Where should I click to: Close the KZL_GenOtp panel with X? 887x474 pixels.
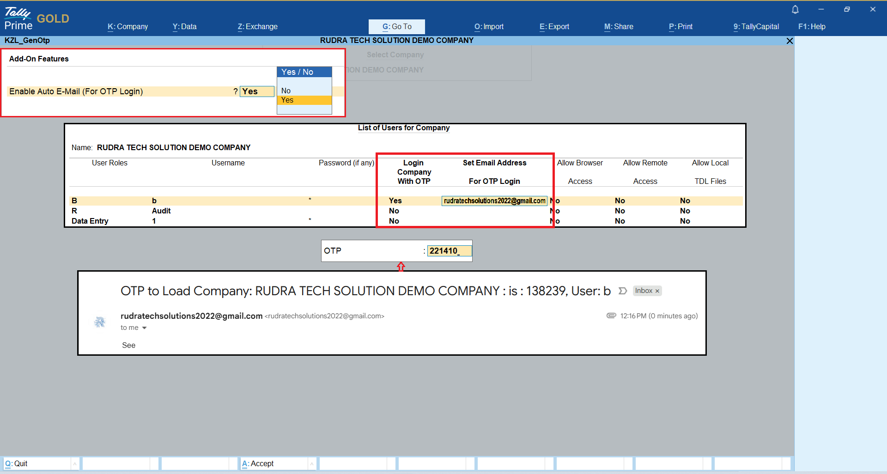[x=790, y=41]
